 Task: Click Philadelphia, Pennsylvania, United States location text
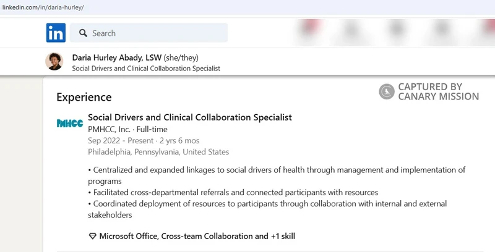click(158, 152)
